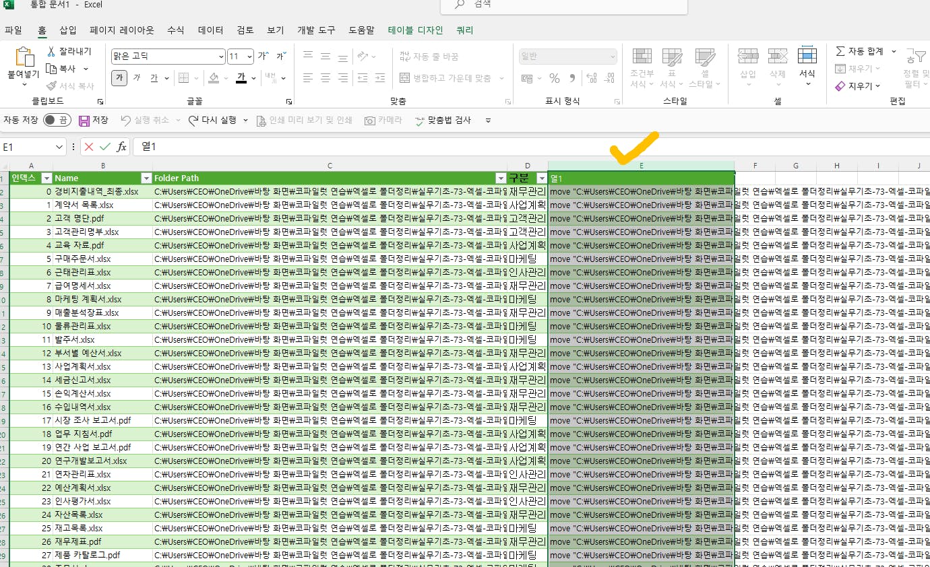Toggle 자동 줄 바꿈 wrap text
Screen dimensions: 930x567
429,57
